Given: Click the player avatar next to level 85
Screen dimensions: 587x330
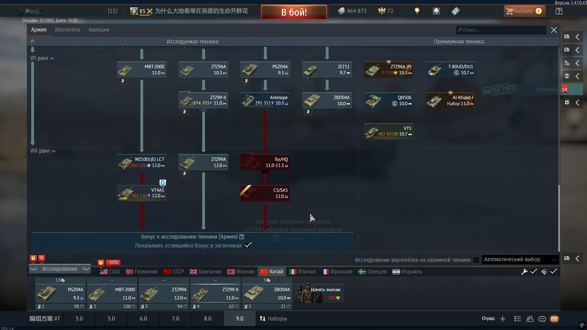Looking at the screenshot, I should 134,11.
